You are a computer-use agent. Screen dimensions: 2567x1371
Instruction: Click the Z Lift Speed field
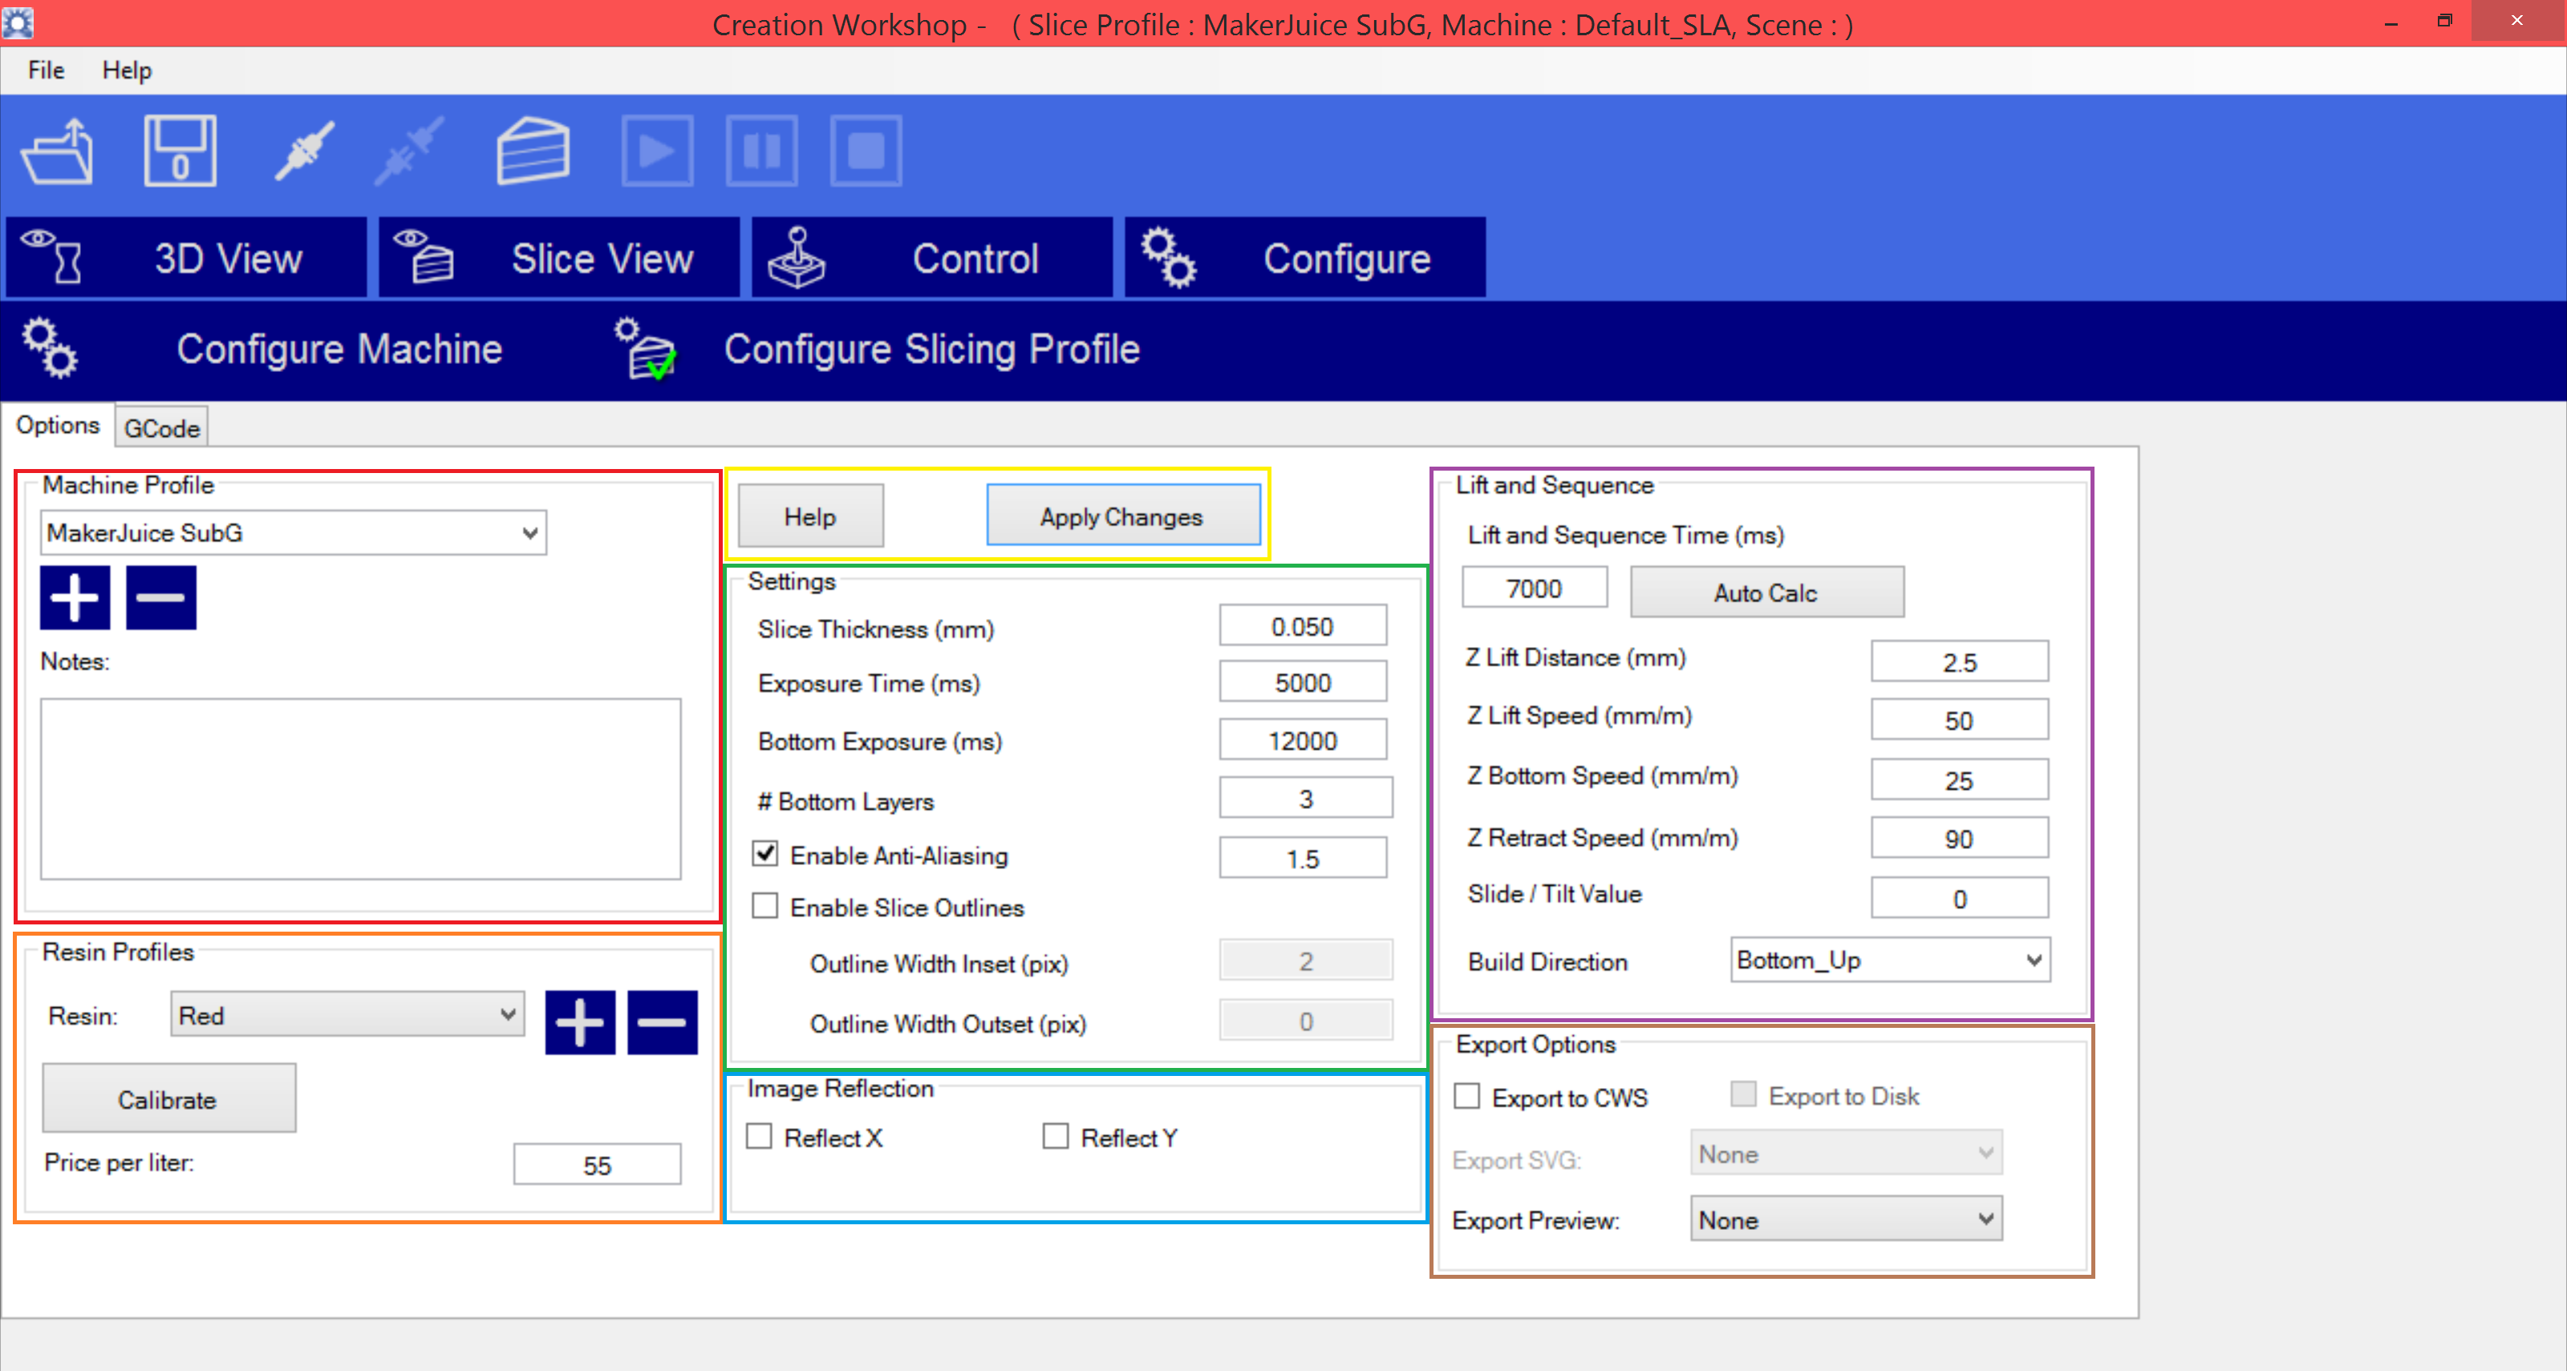pyautogui.click(x=1959, y=719)
